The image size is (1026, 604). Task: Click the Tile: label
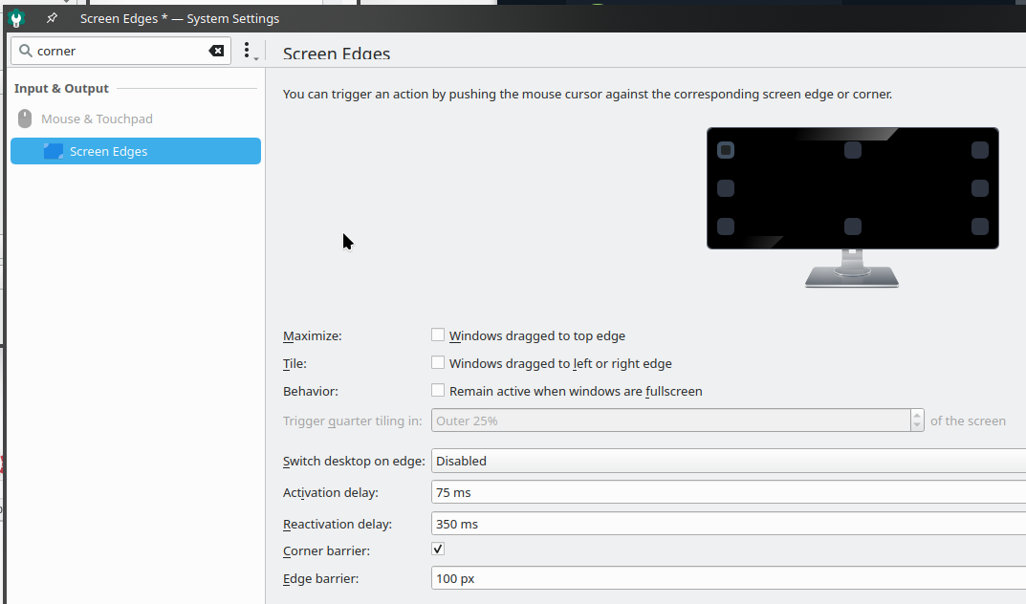click(295, 363)
